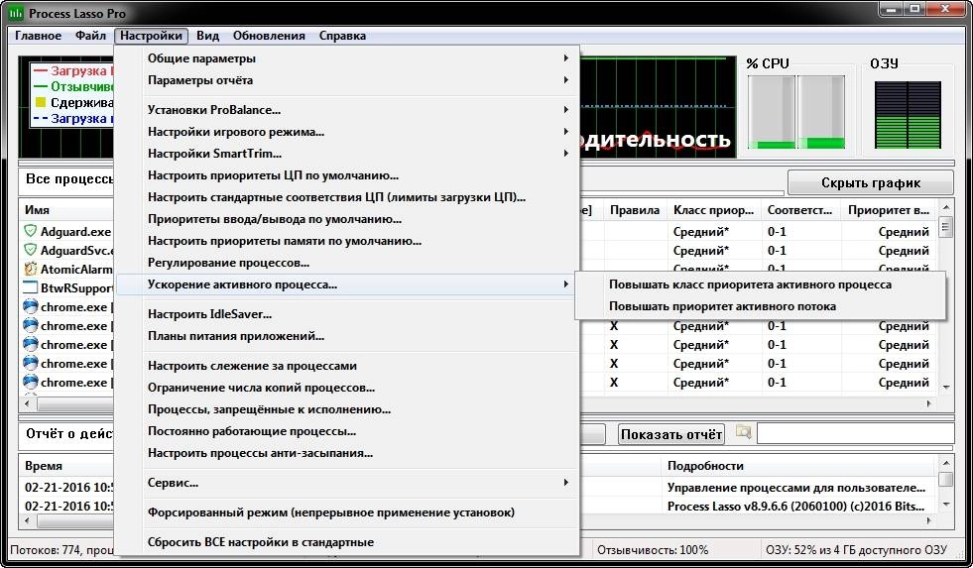Expand the Сервис submenu

click(347, 483)
